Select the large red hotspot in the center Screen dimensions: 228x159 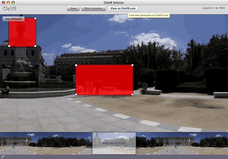click(x=104, y=79)
